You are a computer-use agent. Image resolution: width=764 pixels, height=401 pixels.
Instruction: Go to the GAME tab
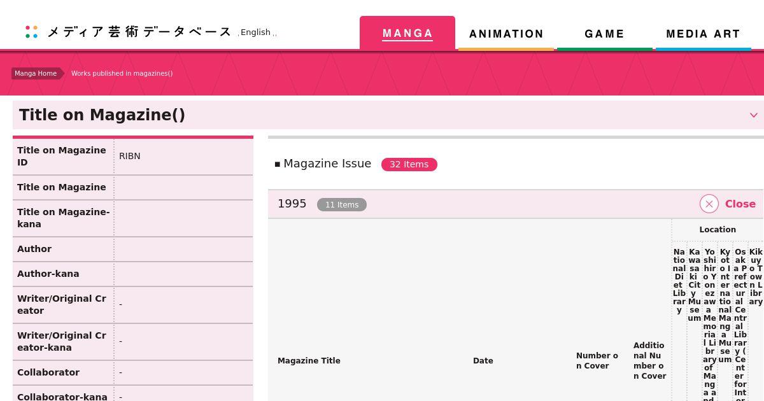(604, 34)
